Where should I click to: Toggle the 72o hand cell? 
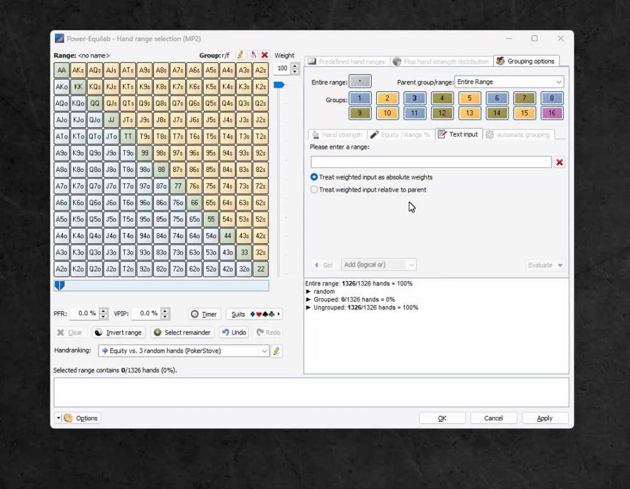tap(178, 269)
